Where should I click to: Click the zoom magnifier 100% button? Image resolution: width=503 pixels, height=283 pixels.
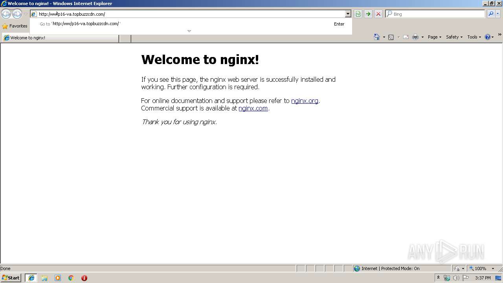pyautogui.click(x=477, y=268)
